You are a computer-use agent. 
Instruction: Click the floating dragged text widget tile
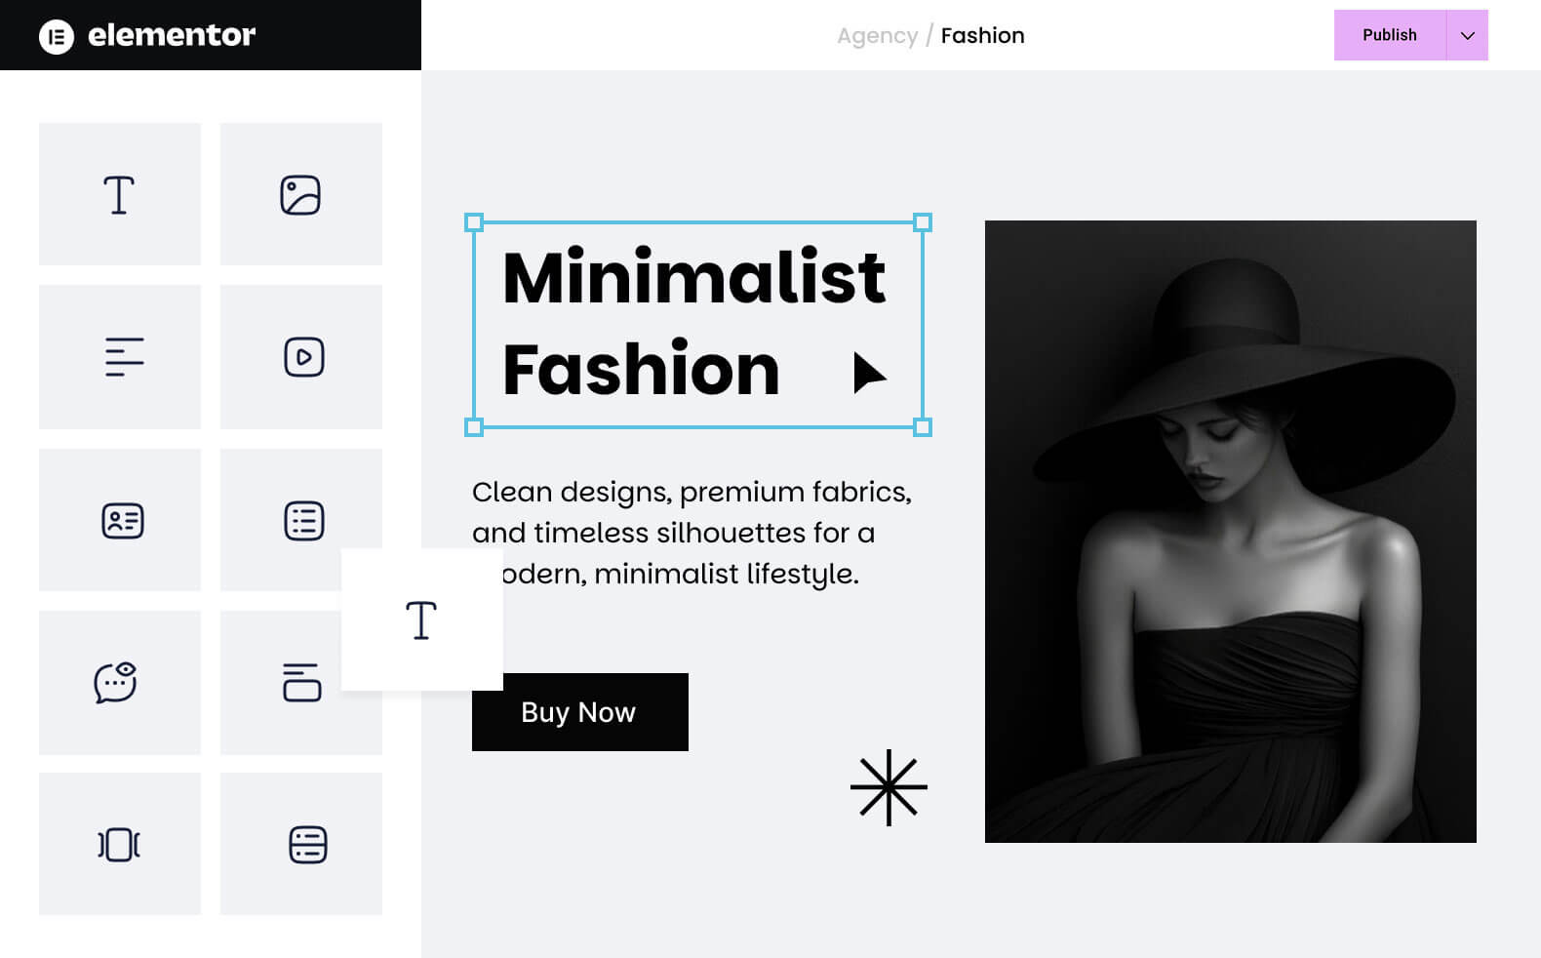[422, 619]
